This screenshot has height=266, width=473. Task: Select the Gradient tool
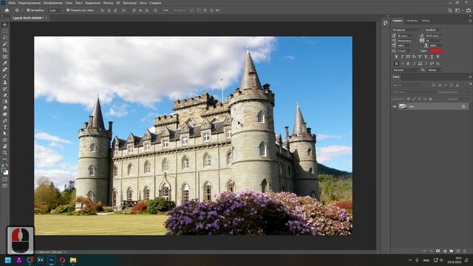click(5, 102)
